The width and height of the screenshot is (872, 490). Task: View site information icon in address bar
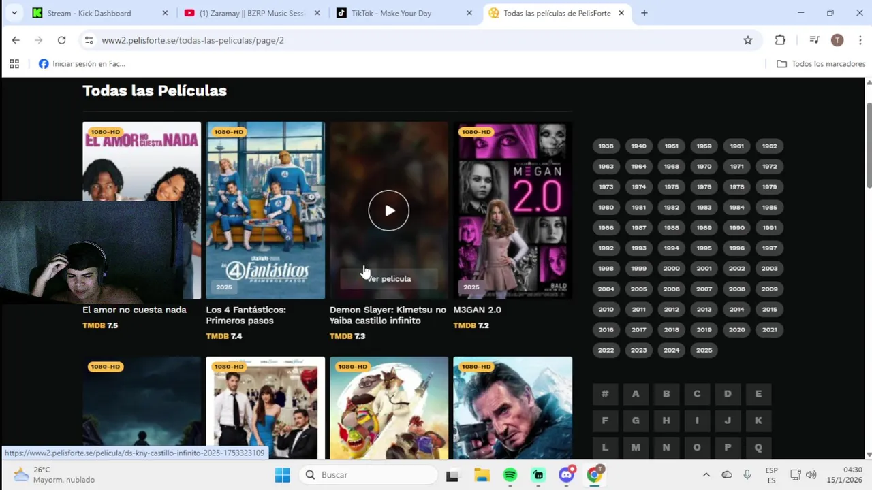pyautogui.click(x=89, y=40)
